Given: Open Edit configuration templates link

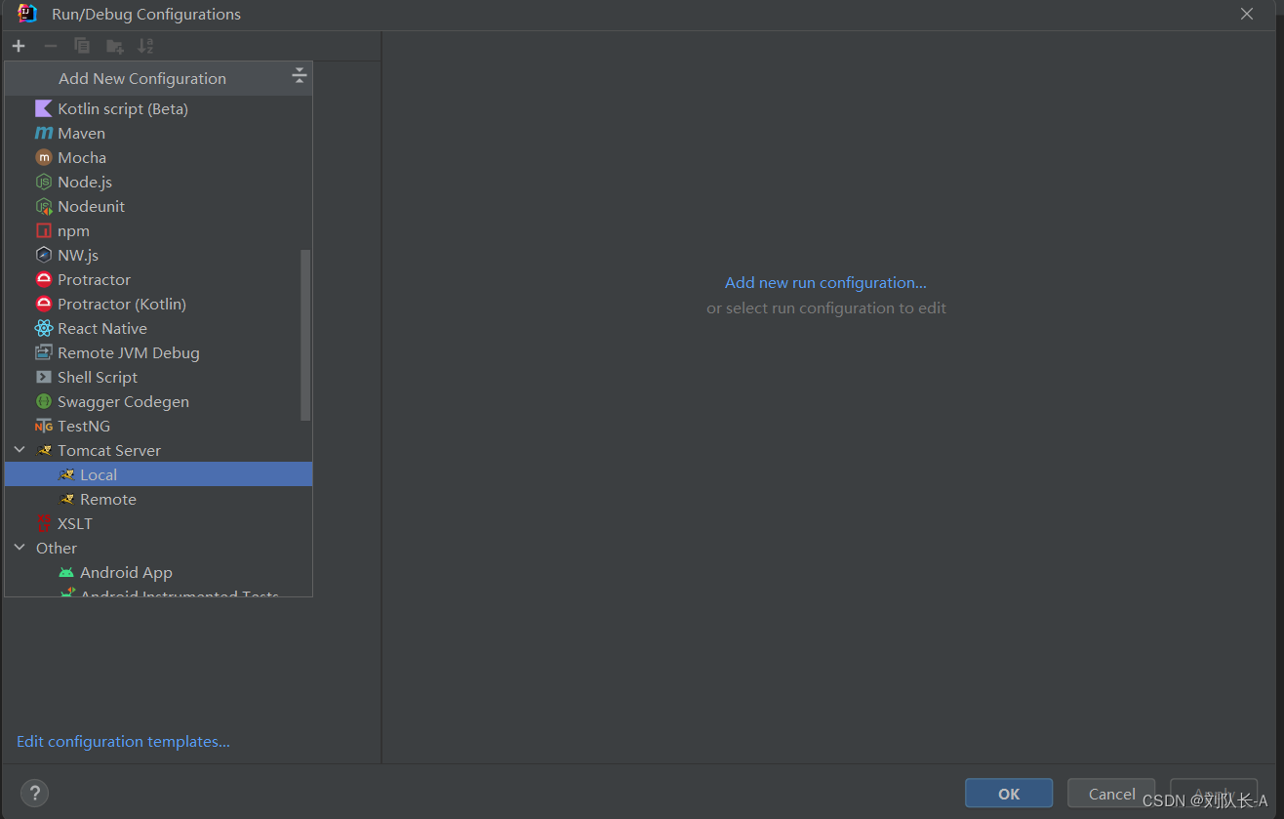Looking at the screenshot, I should click(123, 741).
